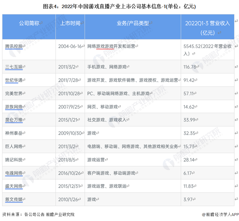The height and width of the screenshot is (221, 239).
Task: Click the 神州泰岳 company cell
Action: tap(14, 133)
